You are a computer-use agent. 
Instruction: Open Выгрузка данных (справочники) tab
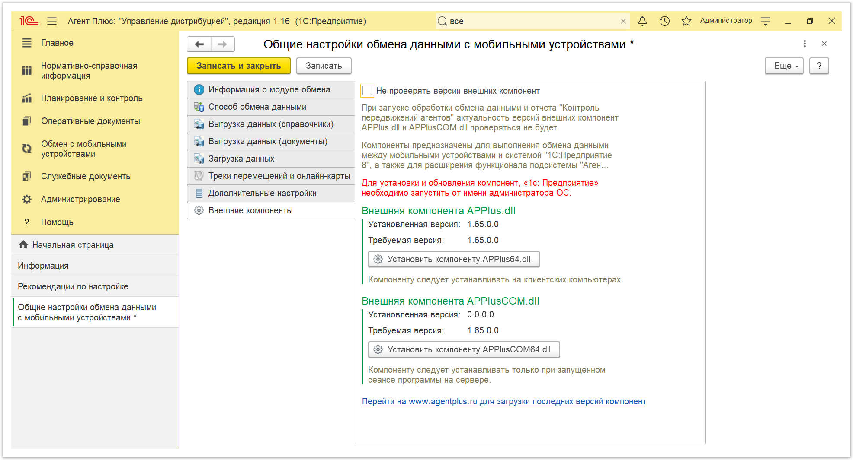pos(271,124)
